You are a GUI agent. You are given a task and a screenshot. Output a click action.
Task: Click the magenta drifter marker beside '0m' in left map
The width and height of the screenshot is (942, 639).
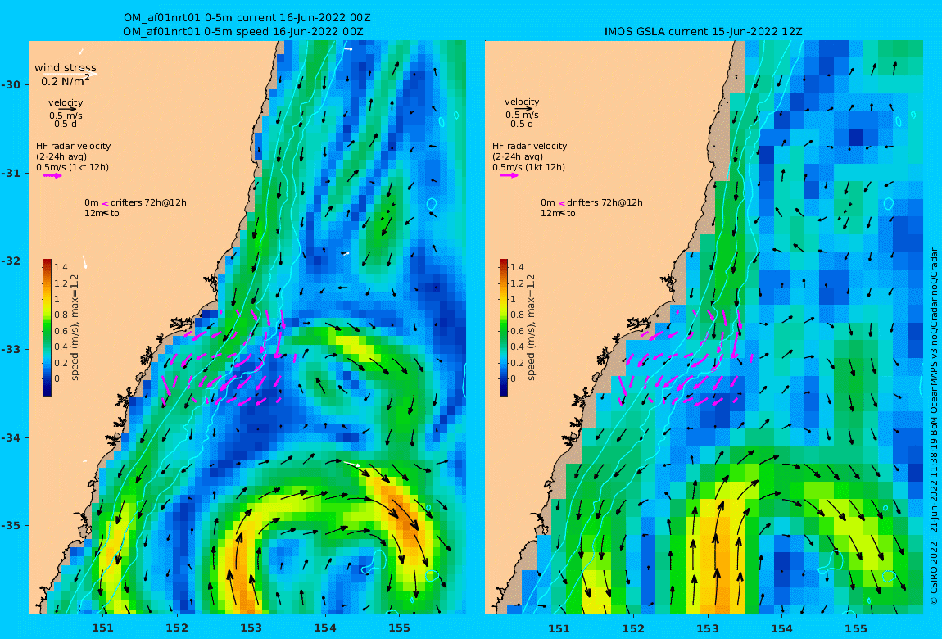click(x=105, y=203)
